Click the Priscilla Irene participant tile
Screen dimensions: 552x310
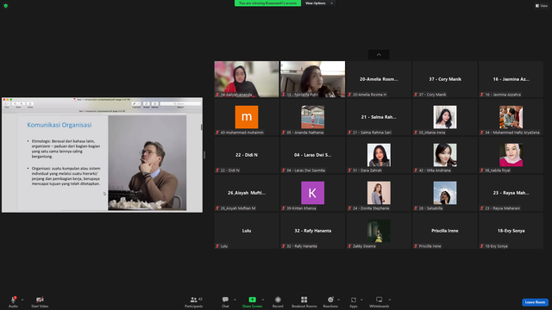(x=445, y=231)
